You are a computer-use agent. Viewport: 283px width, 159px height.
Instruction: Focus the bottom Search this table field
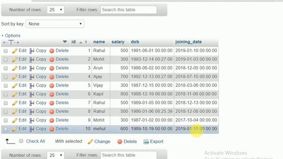pyautogui.click(x=129, y=155)
